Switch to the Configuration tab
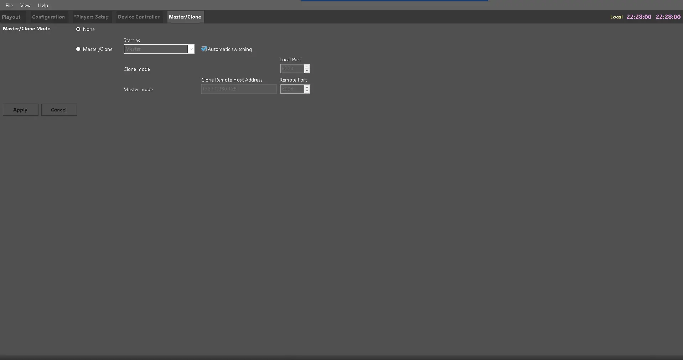Image resolution: width=683 pixels, height=360 pixels. point(48,17)
